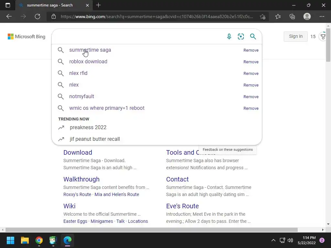
Task: Open the notification count badge
Action: click(322, 240)
